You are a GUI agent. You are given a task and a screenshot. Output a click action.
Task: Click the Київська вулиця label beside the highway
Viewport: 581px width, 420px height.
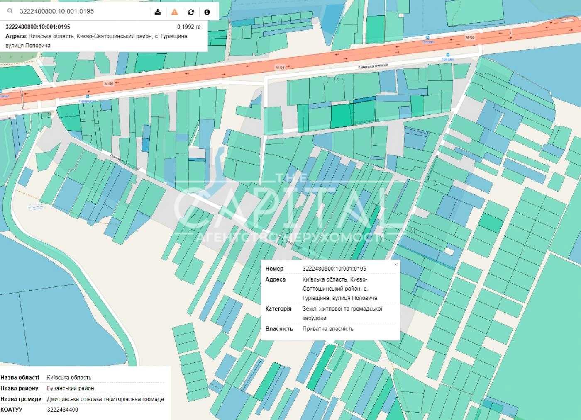(373, 66)
